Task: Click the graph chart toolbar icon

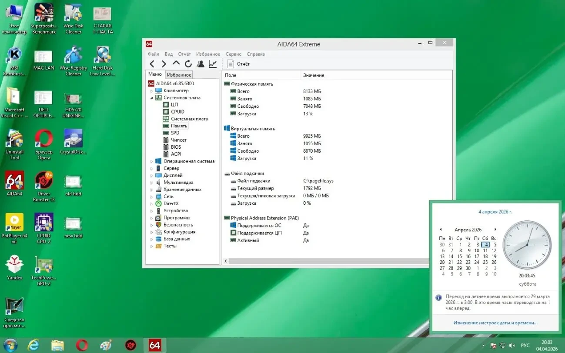Action: tap(213, 64)
